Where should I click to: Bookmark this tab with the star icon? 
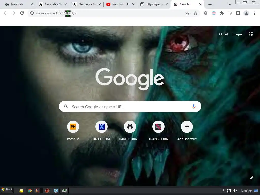coord(196,13)
